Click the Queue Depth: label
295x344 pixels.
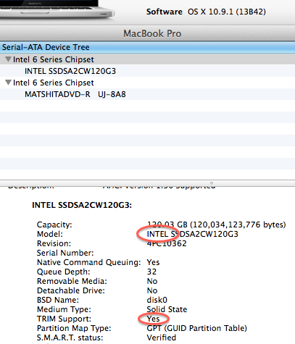(64, 272)
